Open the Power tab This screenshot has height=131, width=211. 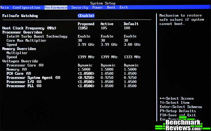[x=97, y=7]
